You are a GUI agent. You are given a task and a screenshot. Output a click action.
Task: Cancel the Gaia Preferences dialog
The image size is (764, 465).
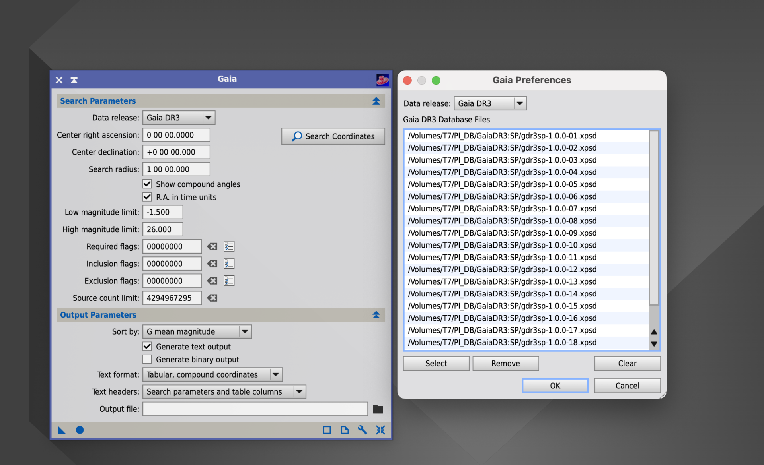[x=627, y=386]
